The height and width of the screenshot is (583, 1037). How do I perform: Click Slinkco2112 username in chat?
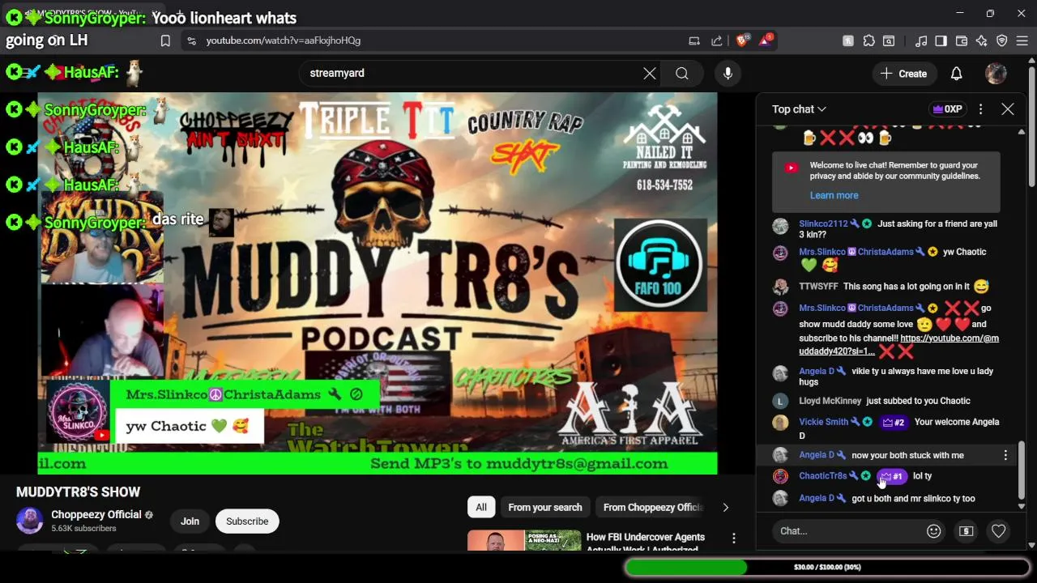tap(823, 224)
